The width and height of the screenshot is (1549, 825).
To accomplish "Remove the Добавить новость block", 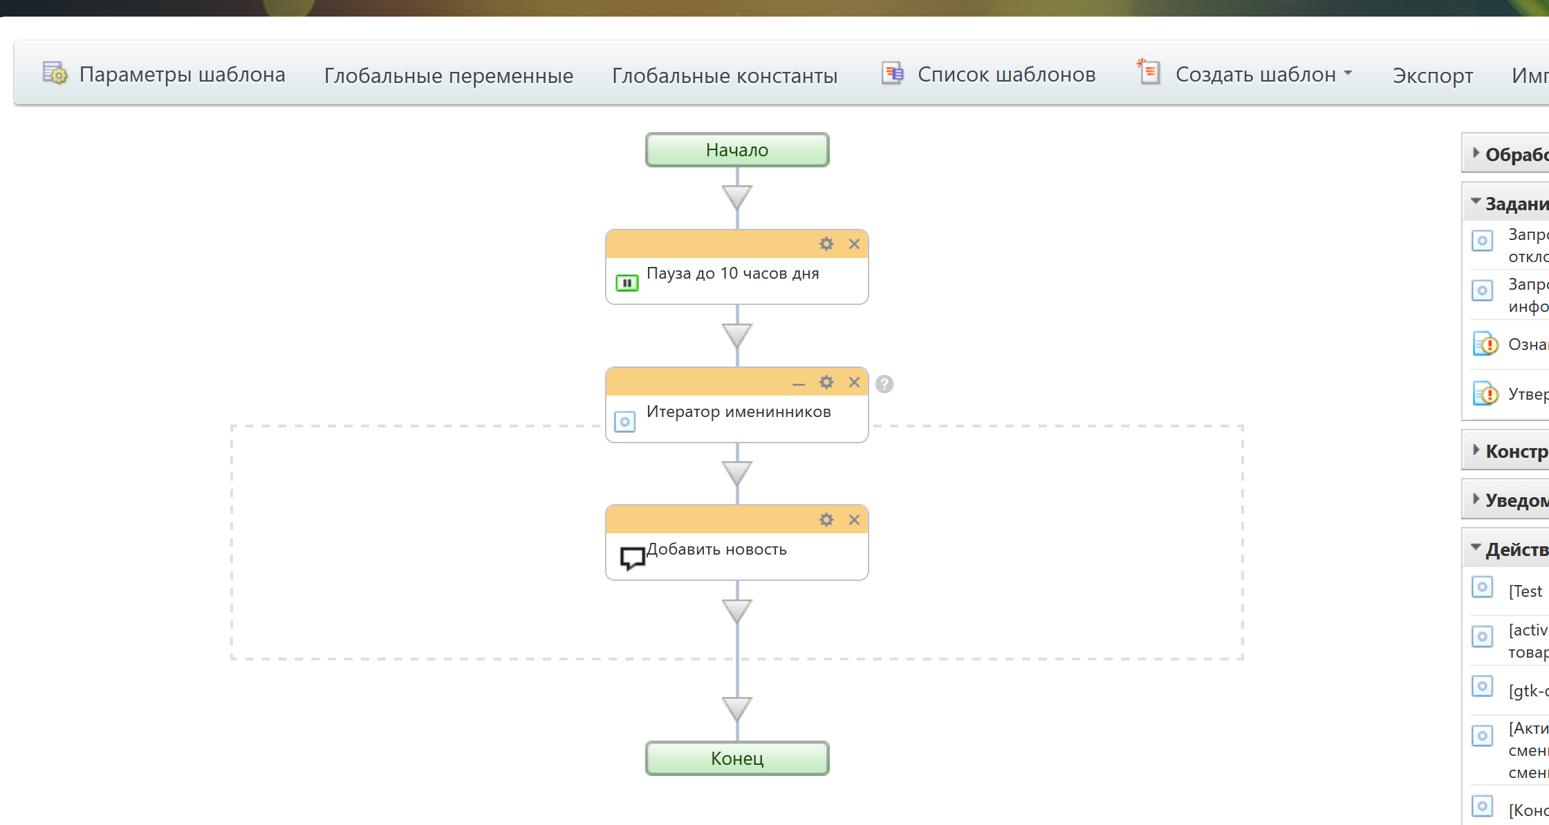I will click(854, 520).
